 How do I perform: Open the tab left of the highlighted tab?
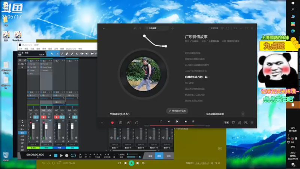coord(150,156)
